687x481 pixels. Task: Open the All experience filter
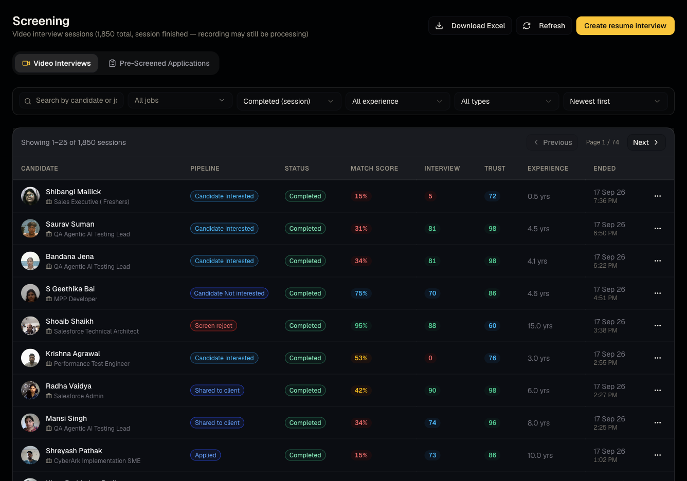pos(397,101)
